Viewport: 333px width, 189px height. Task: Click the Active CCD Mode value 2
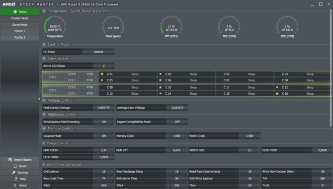(x=104, y=66)
